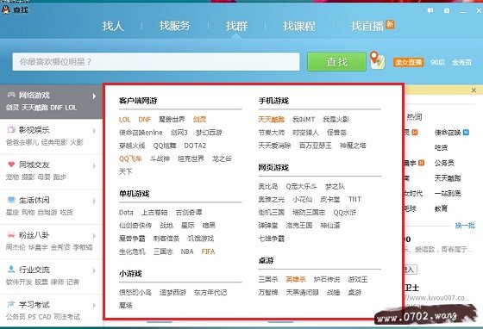Open 使命召唤online group link
483x329 pixels.
pyautogui.click(x=141, y=133)
